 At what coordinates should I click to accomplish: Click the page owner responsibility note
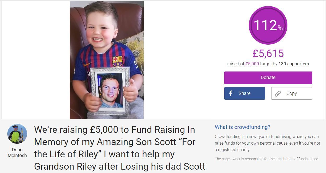coord(267,159)
